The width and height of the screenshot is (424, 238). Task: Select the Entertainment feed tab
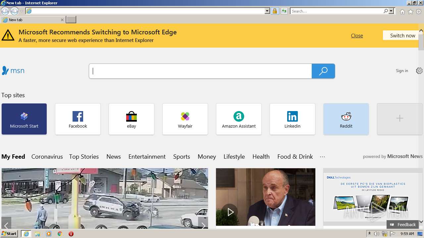click(147, 157)
